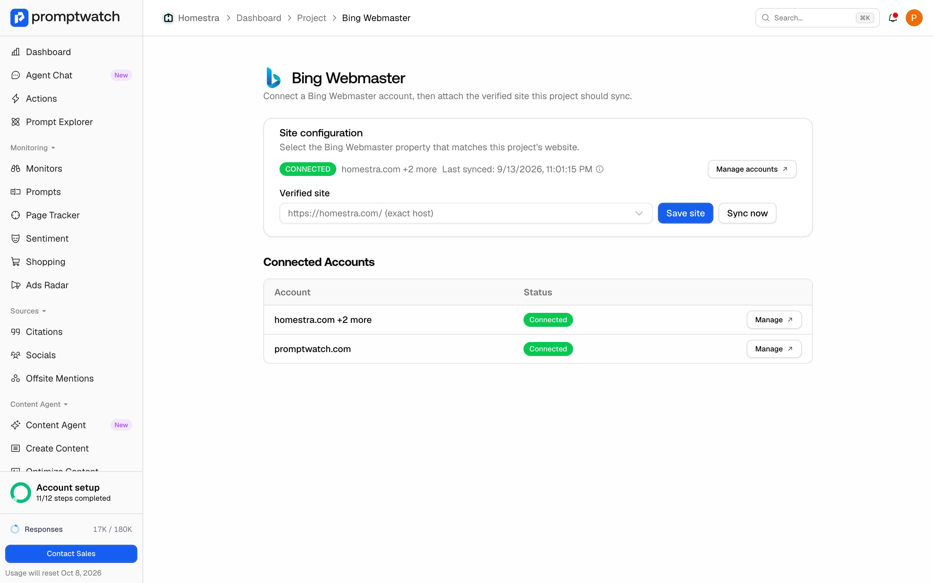The image size is (933, 583).
Task: Click the promptwatch logo icon
Action: tap(19, 18)
